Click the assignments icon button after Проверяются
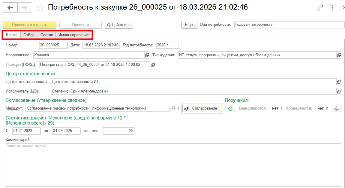 (336, 108)
